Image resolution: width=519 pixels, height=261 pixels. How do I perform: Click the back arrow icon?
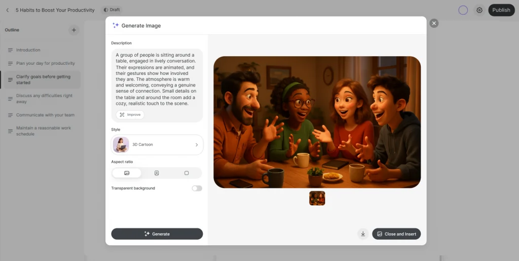pos(8,10)
